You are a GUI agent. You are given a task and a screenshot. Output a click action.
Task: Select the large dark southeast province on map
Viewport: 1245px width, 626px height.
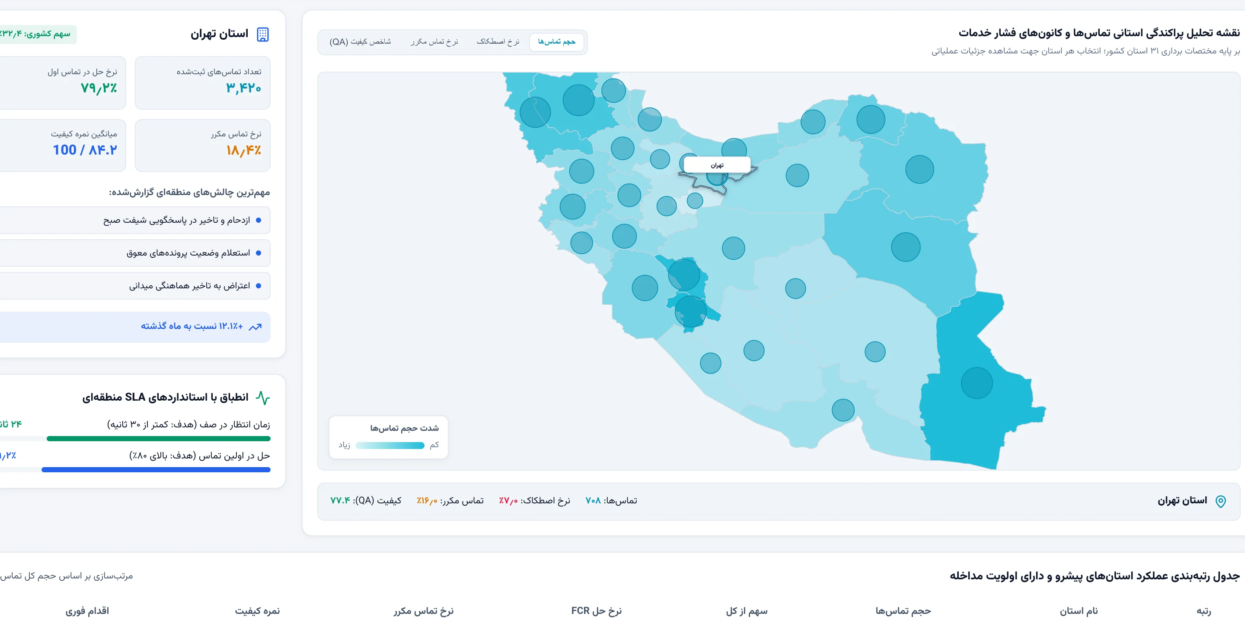click(x=977, y=383)
